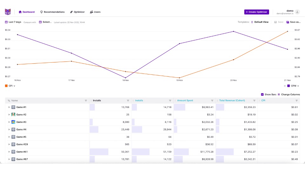Filter the Amount Spent column
Image resolution: width=305 pixels, height=171 pixels.
click(x=212, y=101)
